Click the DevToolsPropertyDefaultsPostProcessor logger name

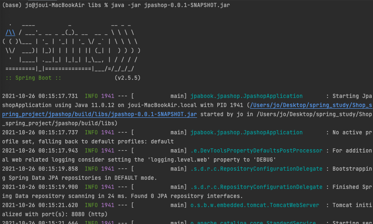pos(256,150)
